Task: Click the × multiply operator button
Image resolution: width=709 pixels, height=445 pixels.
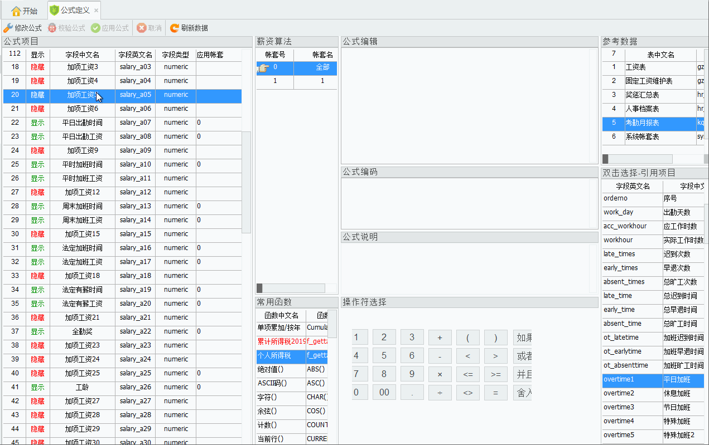Action: 440,374
